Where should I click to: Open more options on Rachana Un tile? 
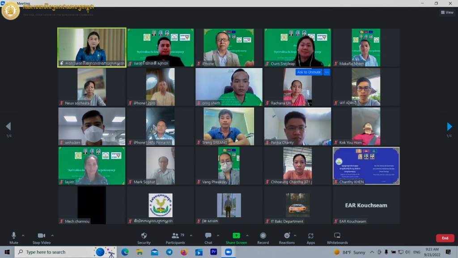pyautogui.click(x=327, y=72)
